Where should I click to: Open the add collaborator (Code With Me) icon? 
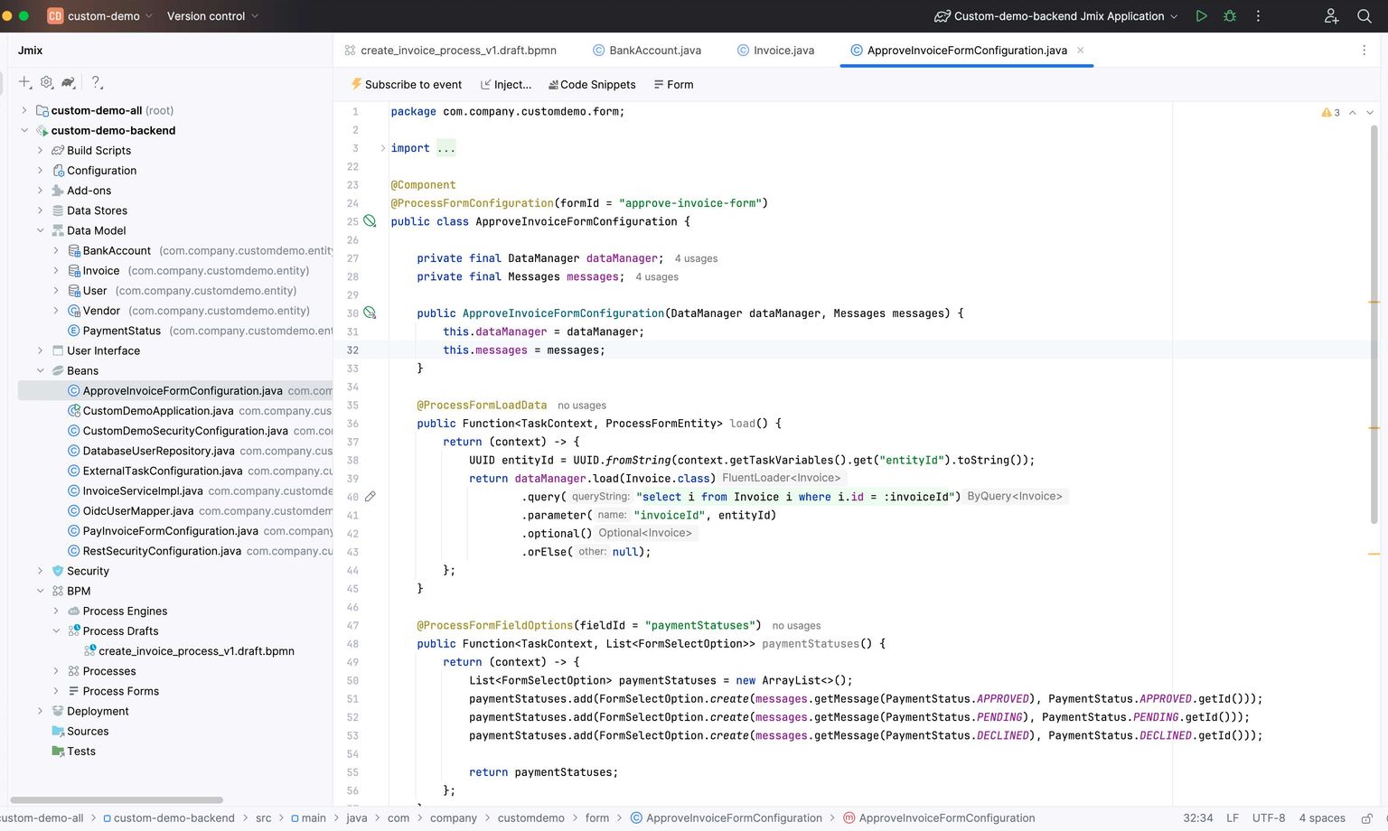[1331, 16]
